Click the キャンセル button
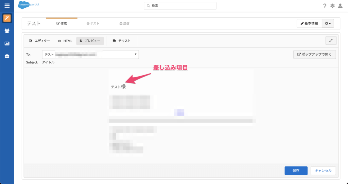This screenshot has width=348, height=184. coord(323,171)
